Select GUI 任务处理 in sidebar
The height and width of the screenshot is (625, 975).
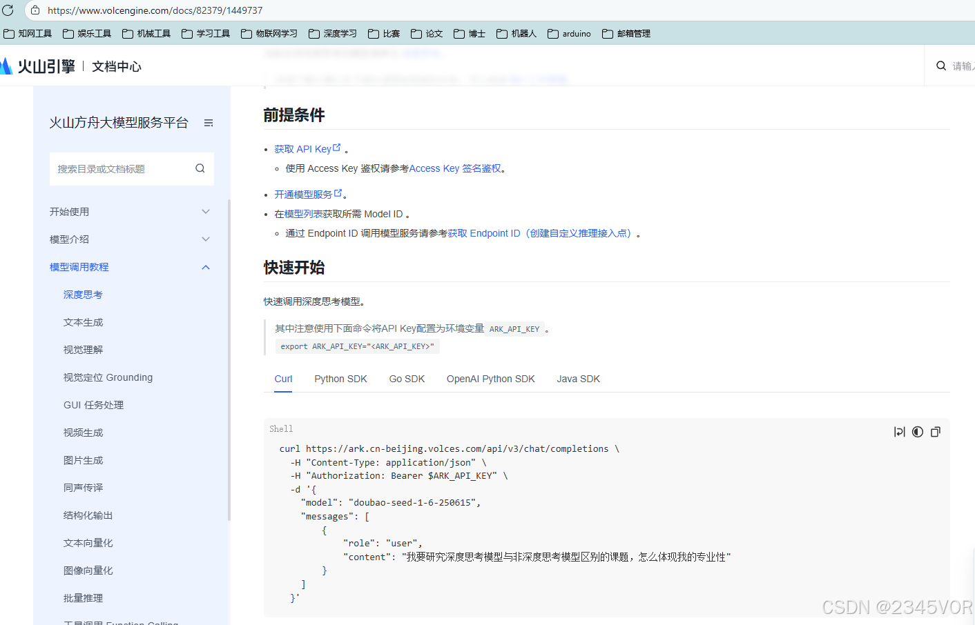(93, 405)
